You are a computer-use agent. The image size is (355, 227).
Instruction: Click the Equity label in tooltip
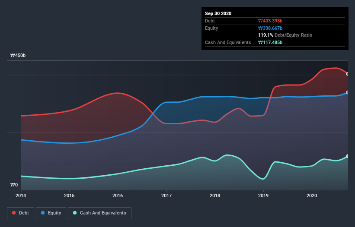coord(211,28)
